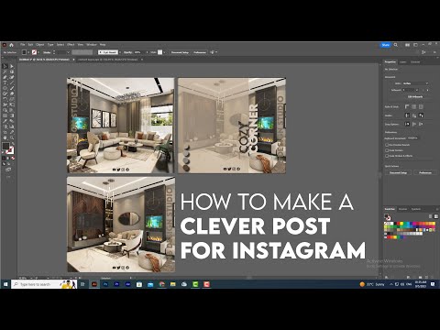This screenshot has height=330, width=440.
Task: Choose the Gradient tool
Action: (x=12, y=115)
